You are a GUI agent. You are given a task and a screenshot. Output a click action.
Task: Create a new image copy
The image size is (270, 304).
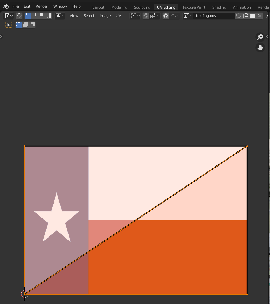click(x=246, y=16)
